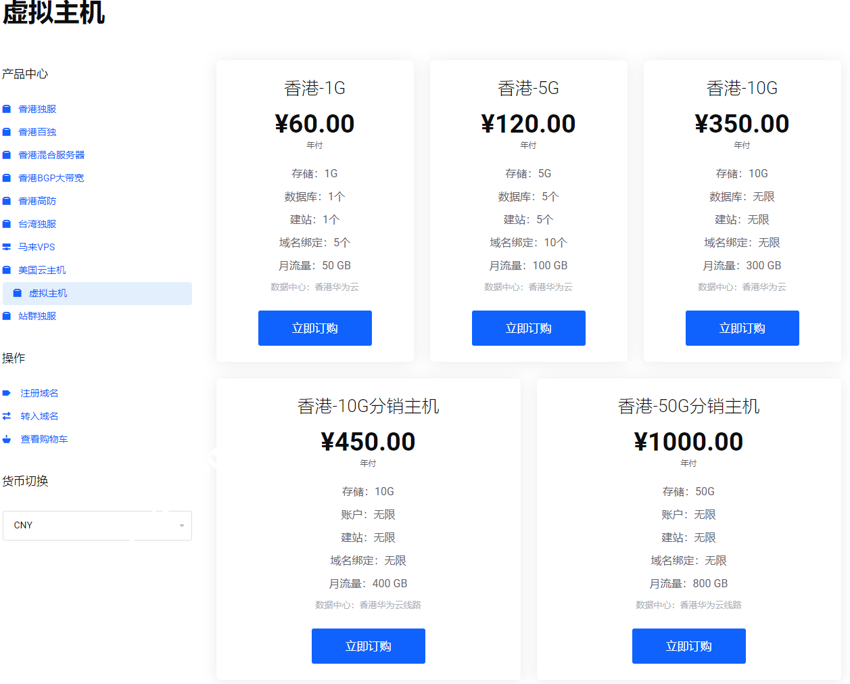This screenshot has height=684, width=850.
Task: Open the 香港混合服务器 link
Action: (x=51, y=155)
